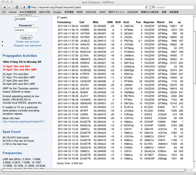
Task: Open the bookmarks book icon
Action: 4,12
